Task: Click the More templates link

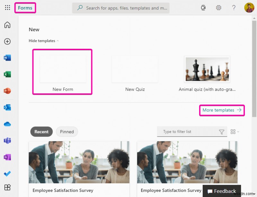Action: [x=222, y=110]
